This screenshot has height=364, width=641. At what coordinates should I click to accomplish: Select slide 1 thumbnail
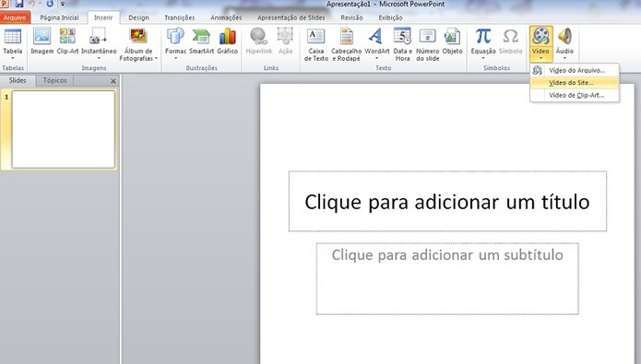point(64,129)
